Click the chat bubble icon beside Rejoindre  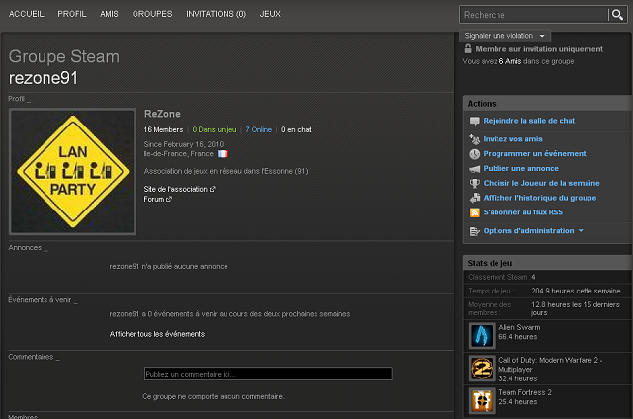click(x=475, y=121)
